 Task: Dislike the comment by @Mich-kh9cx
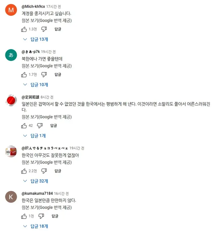[44, 29]
